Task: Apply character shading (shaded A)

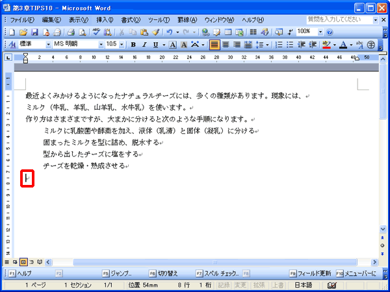Action: (x=183, y=45)
